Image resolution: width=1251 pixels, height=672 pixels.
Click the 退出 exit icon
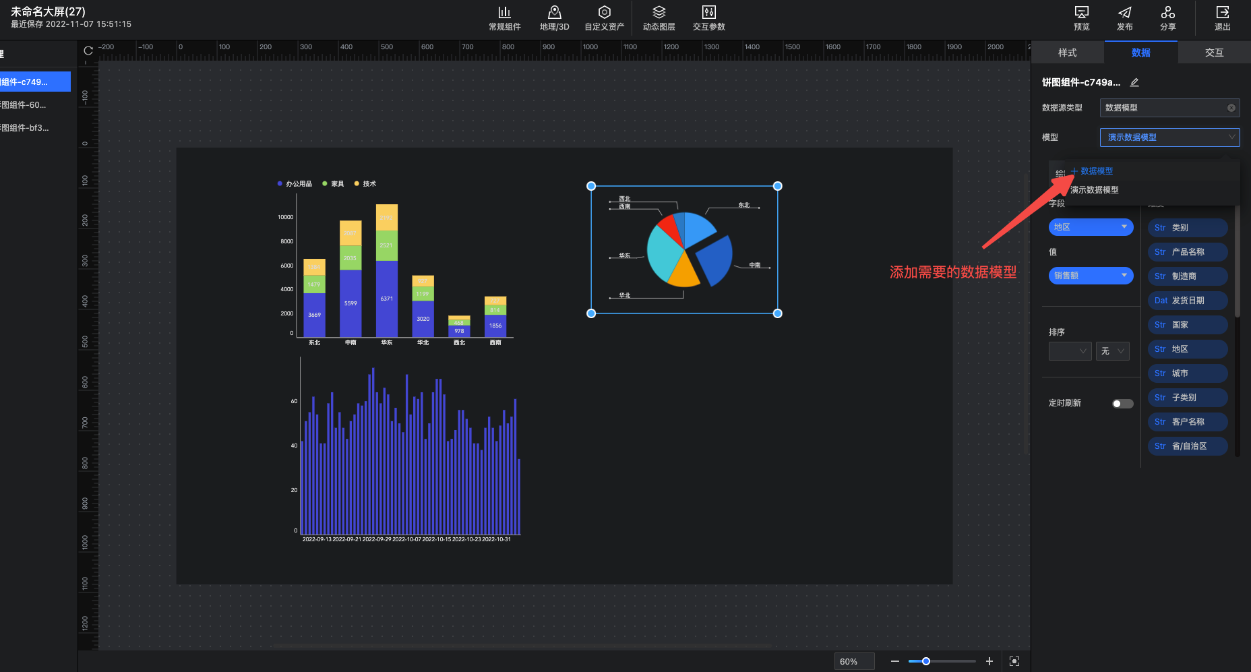pyautogui.click(x=1222, y=13)
